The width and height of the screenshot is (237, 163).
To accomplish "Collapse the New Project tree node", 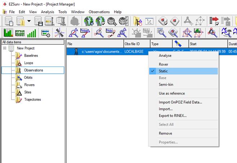I will (x=5, y=48).
